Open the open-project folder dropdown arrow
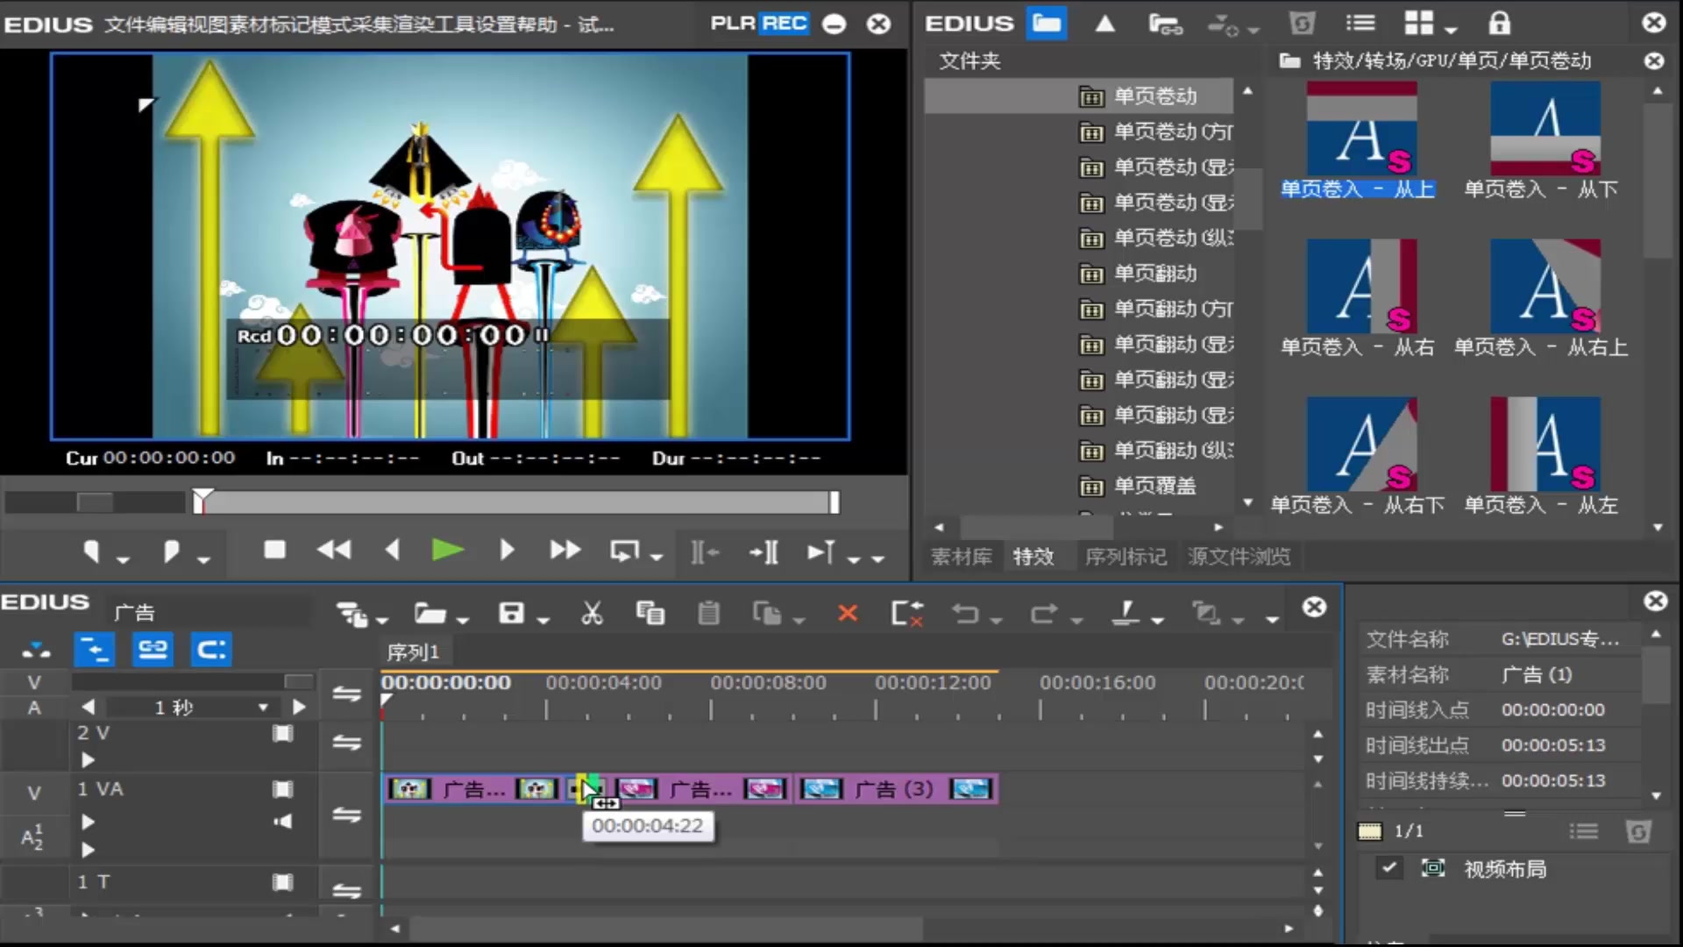The height and width of the screenshot is (947, 1683). (463, 620)
